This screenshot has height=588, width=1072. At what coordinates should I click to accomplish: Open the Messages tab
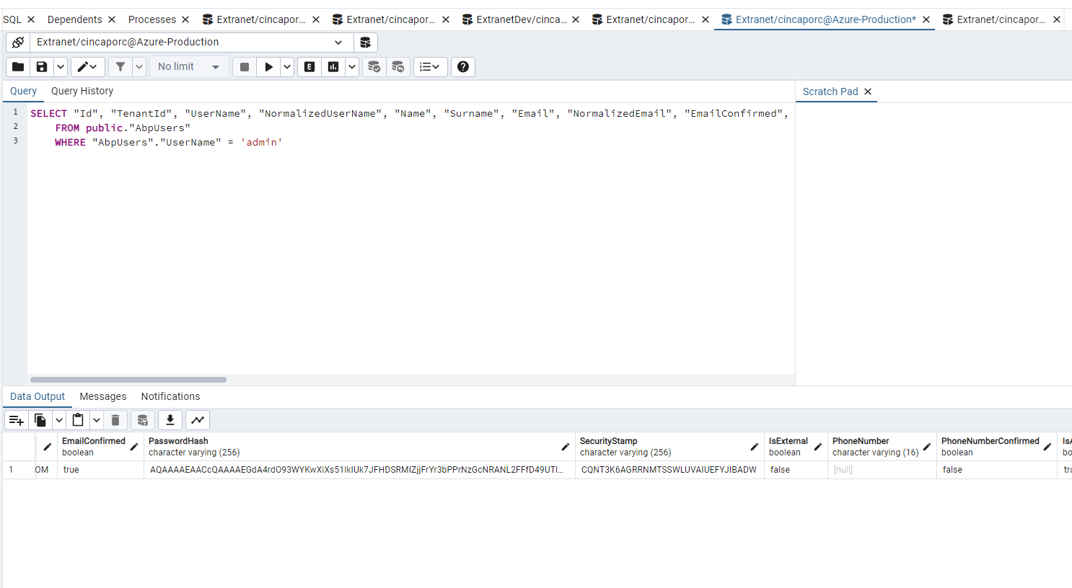click(102, 396)
